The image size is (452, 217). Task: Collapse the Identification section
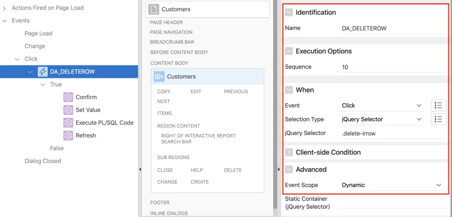click(x=289, y=12)
